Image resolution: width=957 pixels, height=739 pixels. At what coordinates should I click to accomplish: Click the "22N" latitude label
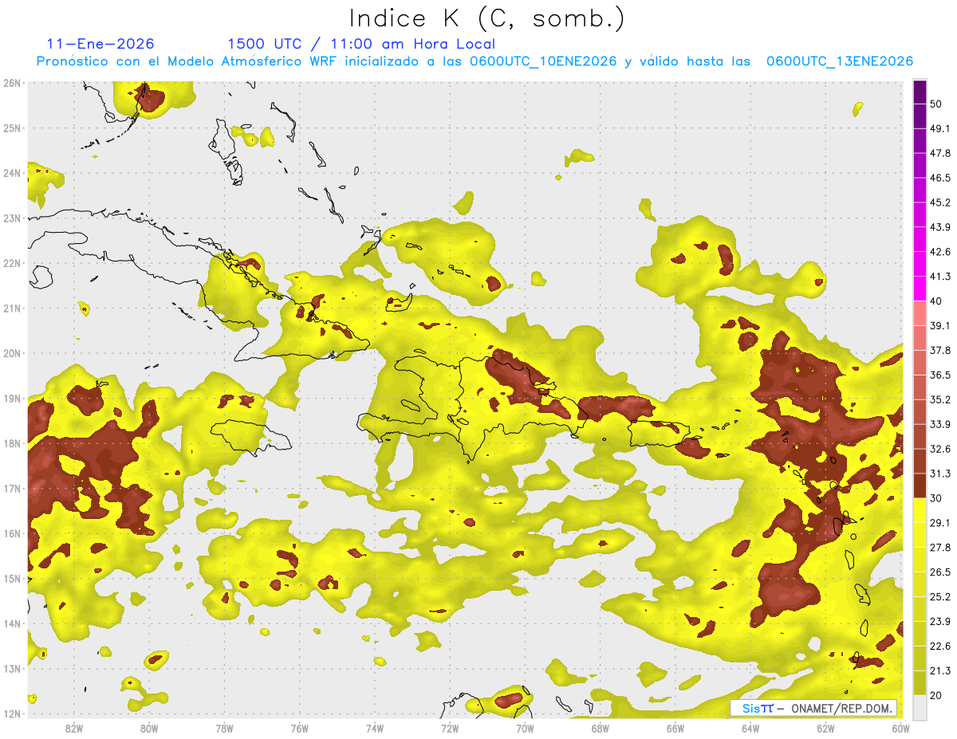[12, 263]
